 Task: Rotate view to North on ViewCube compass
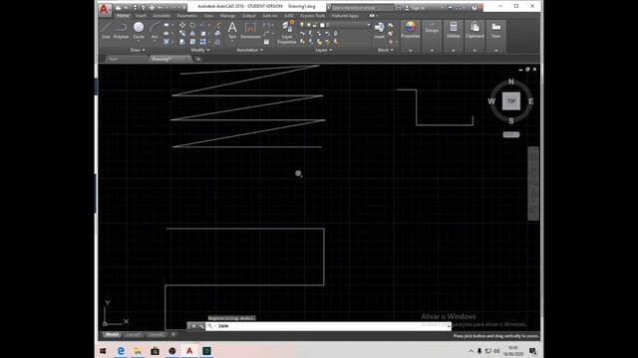point(511,82)
